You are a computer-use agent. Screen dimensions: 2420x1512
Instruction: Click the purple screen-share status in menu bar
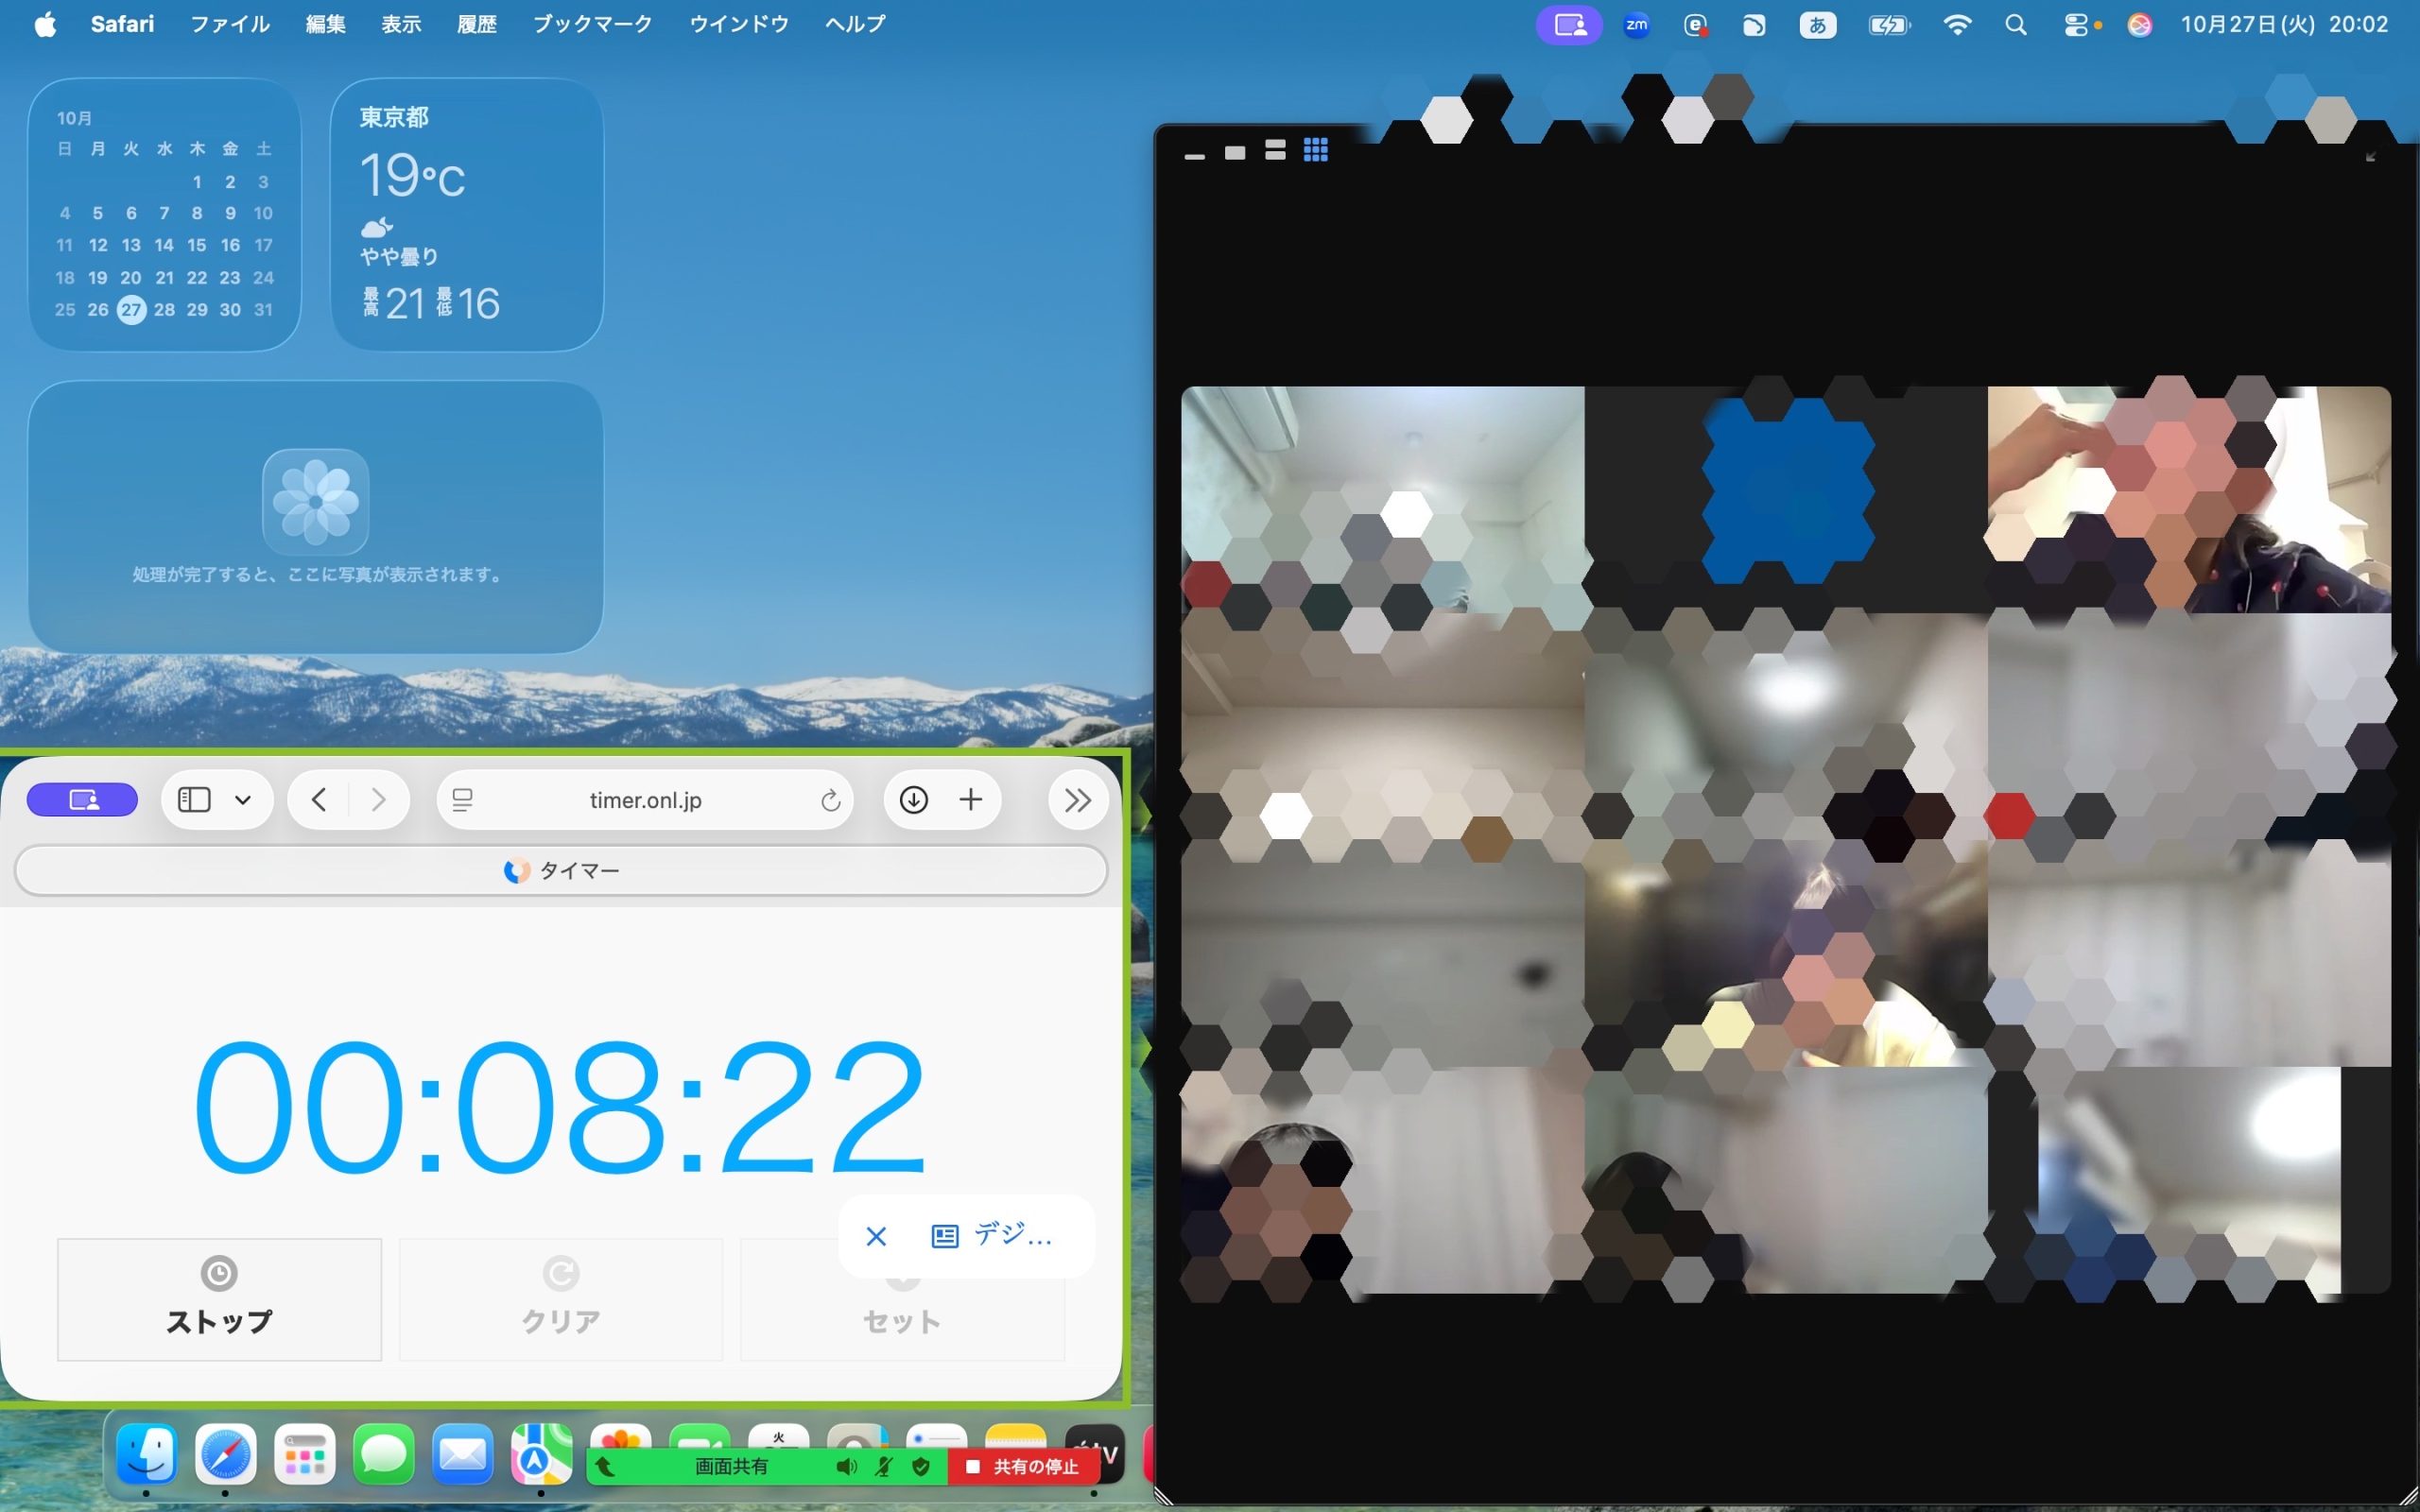tap(1569, 25)
